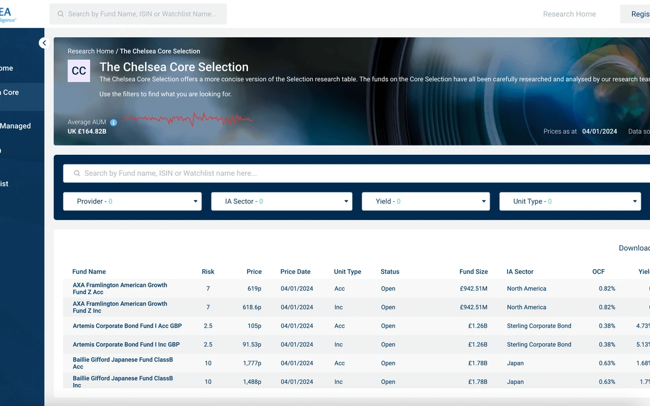The height and width of the screenshot is (406, 650).
Task: Click the CC avatar badge
Action: tap(79, 71)
